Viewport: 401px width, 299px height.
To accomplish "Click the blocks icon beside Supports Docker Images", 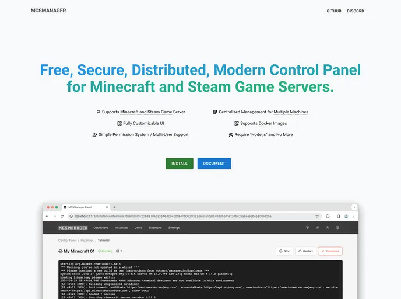I will pos(237,123).
